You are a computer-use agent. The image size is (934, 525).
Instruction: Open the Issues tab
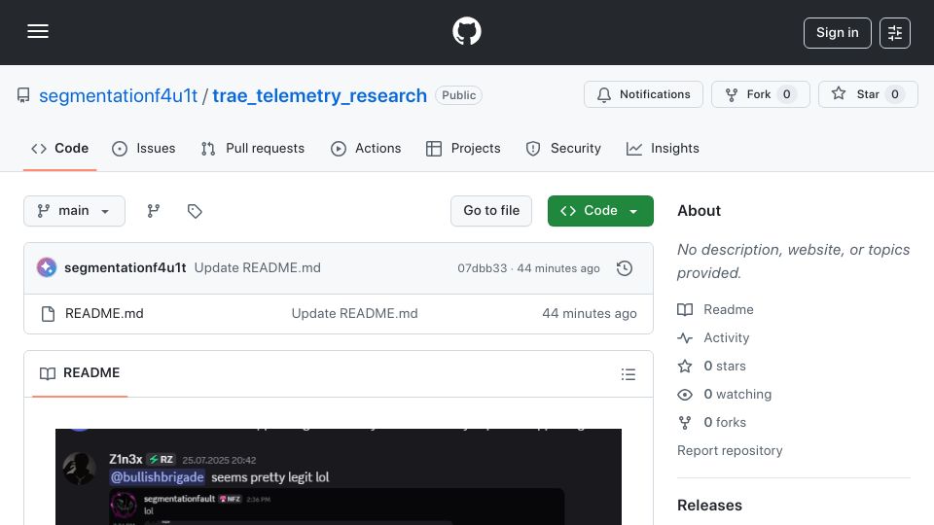click(x=144, y=148)
